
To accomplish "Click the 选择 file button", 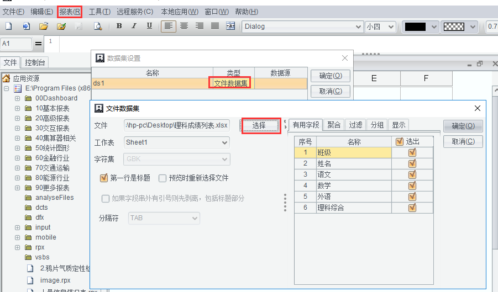I will (259, 125).
